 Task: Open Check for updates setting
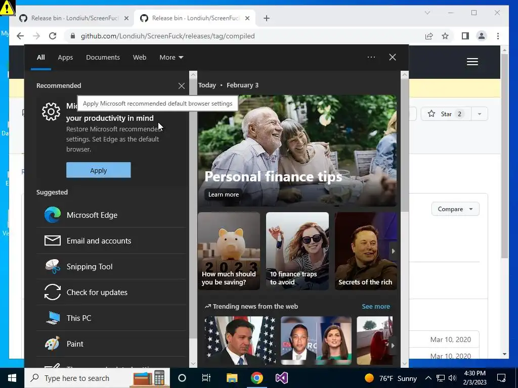click(111, 292)
